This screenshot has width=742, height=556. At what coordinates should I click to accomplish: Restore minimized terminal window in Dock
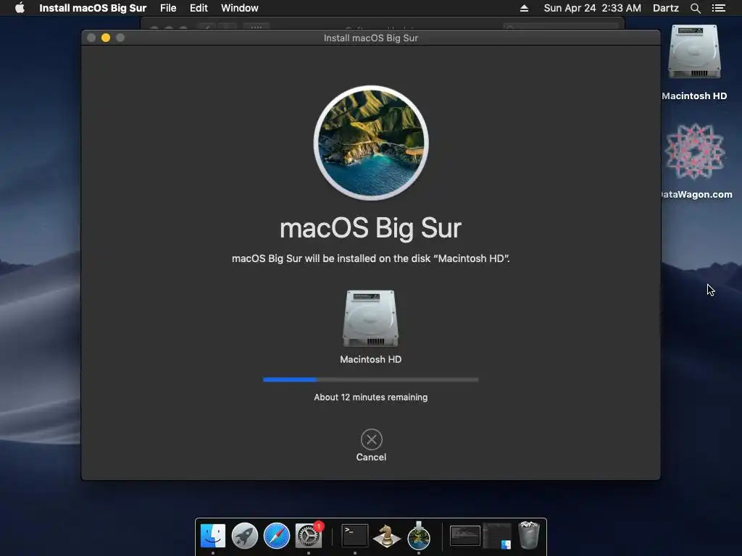coord(464,536)
